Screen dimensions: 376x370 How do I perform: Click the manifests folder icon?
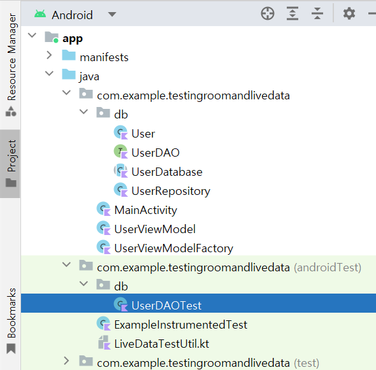pyautogui.click(x=69, y=55)
